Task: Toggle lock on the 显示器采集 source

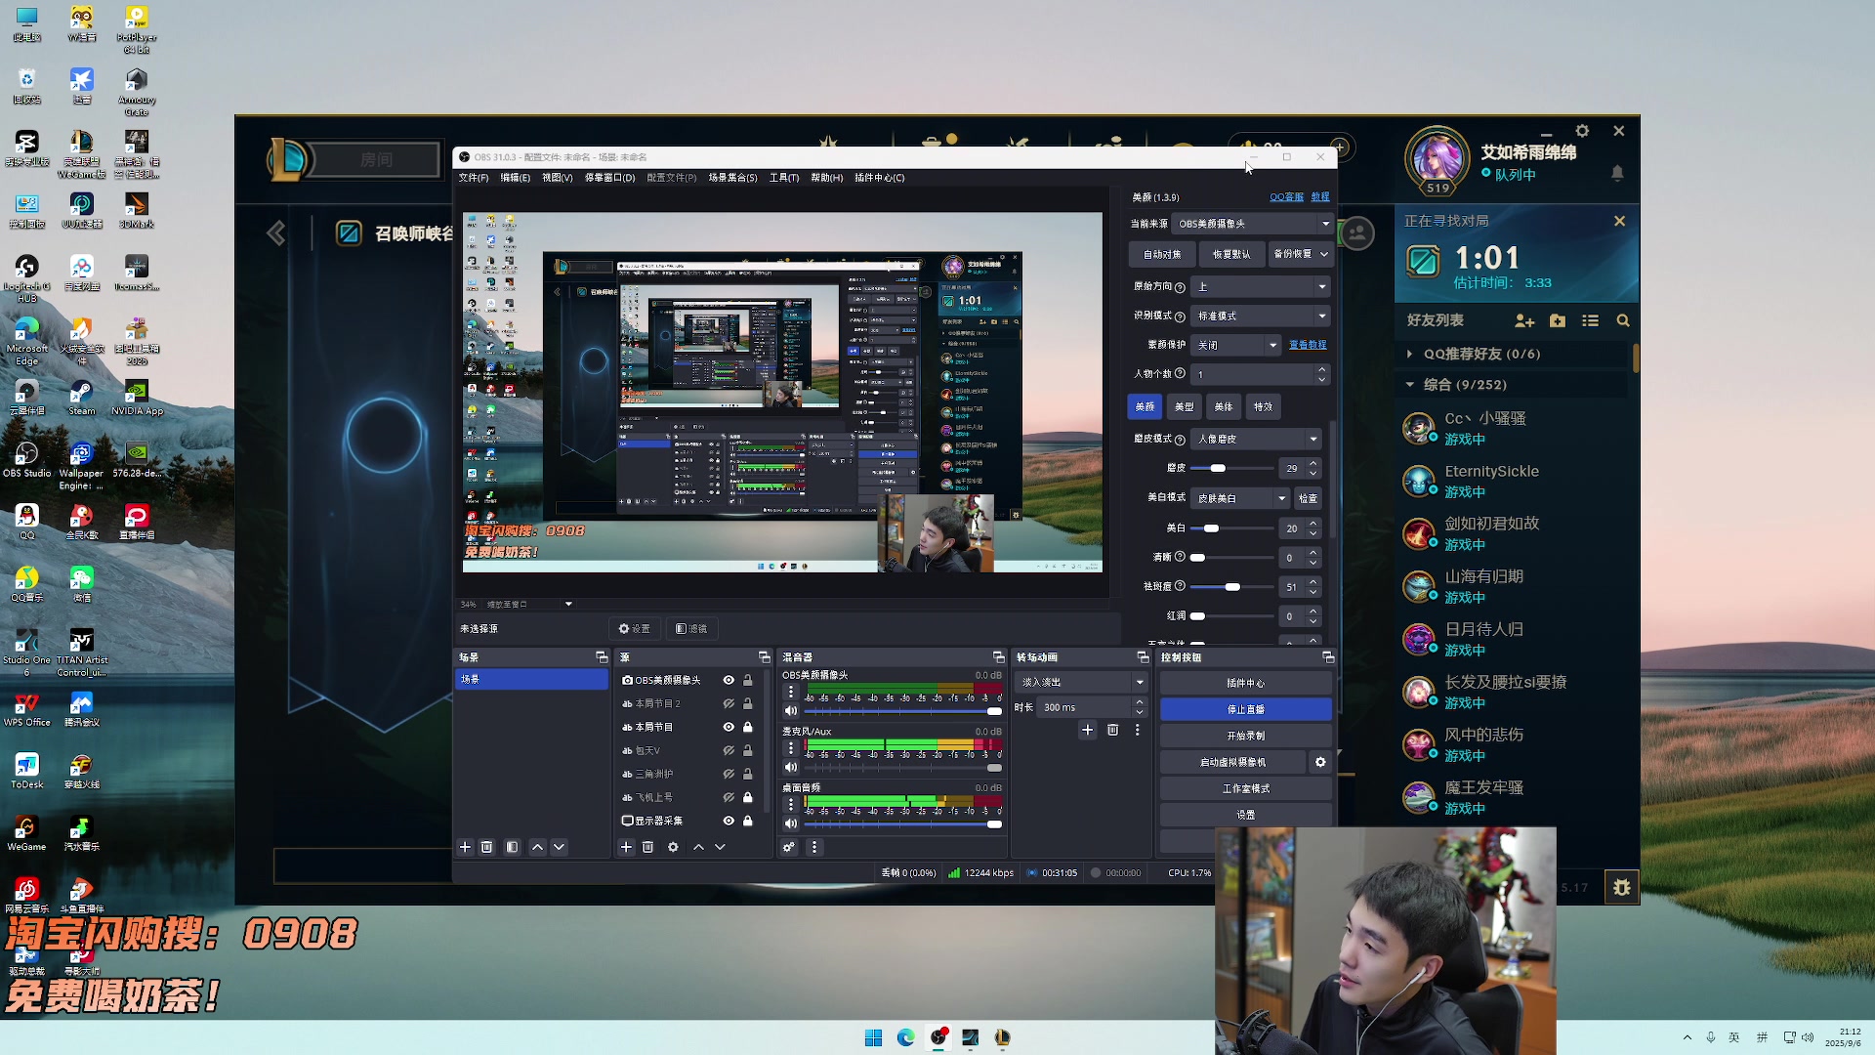Action: coord(748,821)
